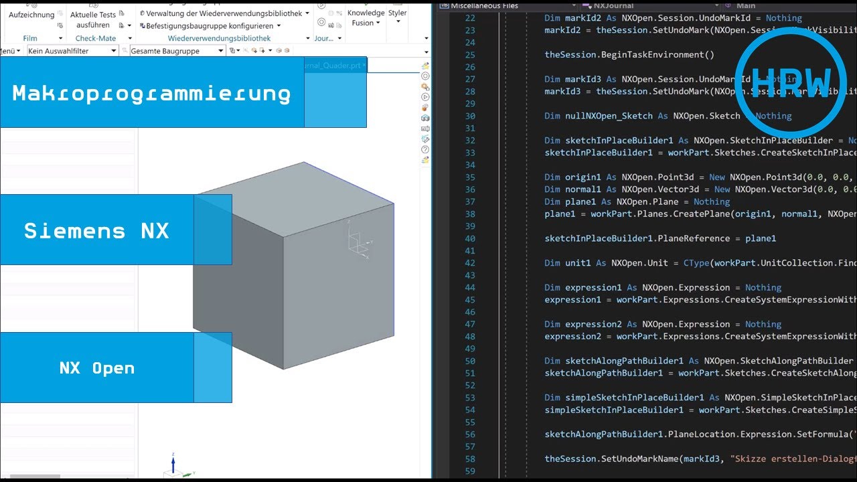Expand the Journal group dropdown arrow
Screen dimensions: 857x482
tap(339, 39)
